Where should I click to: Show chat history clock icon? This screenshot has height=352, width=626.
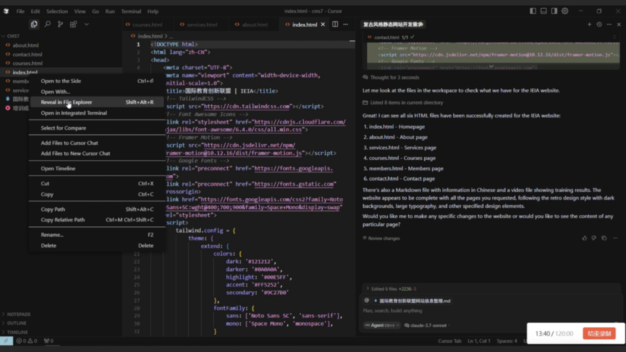(x=599, y=24)
